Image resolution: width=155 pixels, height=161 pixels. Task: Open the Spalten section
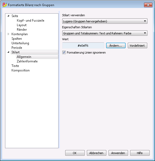pos(17,39)
